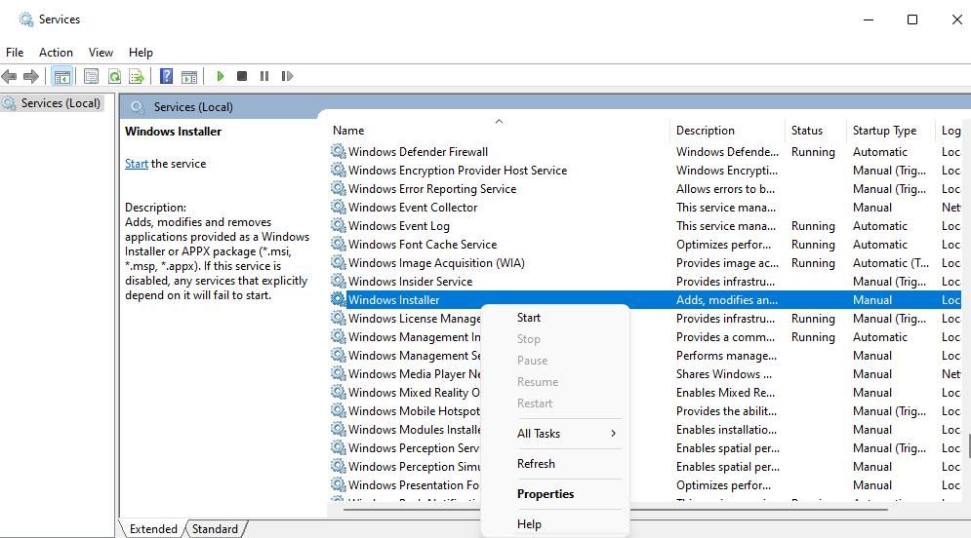Choose Refresh in the context menu
This screenshot has width=971, height=538.
[x=537, y=464]
